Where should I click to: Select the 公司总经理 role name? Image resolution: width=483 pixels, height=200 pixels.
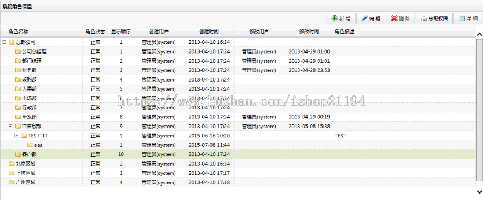point(34,51)
